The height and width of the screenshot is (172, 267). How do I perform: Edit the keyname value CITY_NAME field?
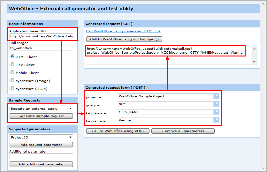166,112
